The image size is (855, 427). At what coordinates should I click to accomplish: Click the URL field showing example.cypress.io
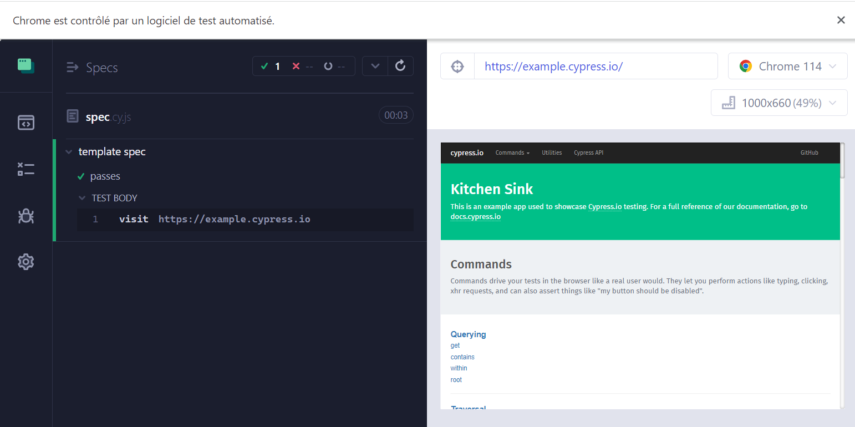[596, 67]
